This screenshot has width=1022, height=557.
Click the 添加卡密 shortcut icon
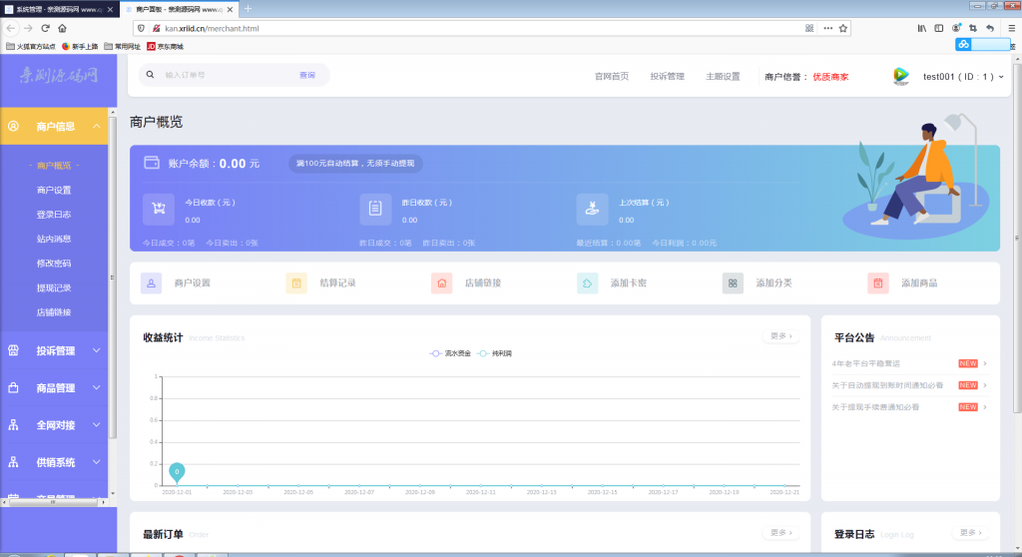[587, 283]
